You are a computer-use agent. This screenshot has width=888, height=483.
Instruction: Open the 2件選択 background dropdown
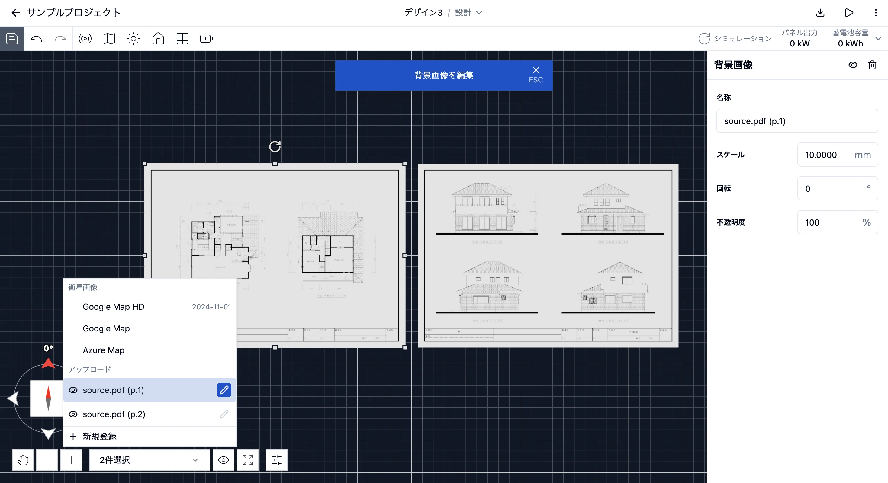click(x=149, y=460)
